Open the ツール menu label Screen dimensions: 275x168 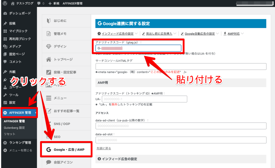click(14, 95)
